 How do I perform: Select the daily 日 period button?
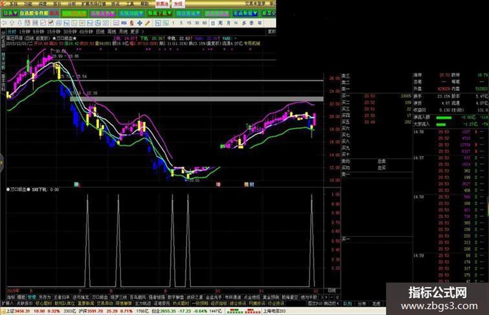coord(213,23)
